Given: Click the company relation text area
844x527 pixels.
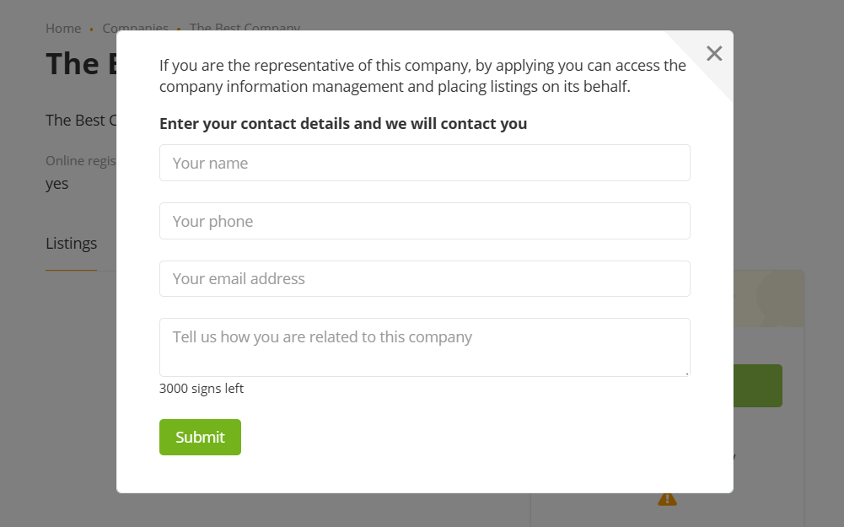Looking at the screenshot, I should pyautogui.click(x=424, y=347).
